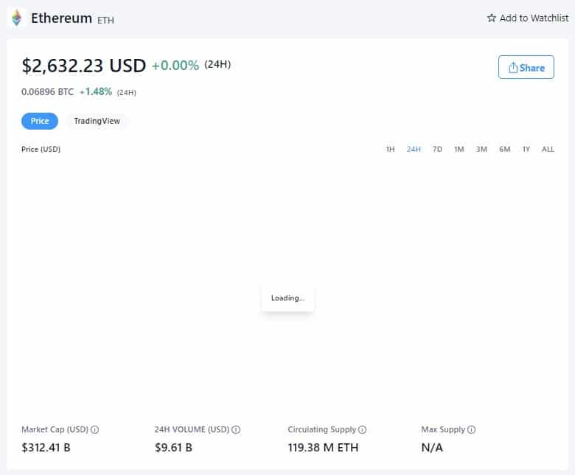
Task: Click the N/A max supply value
Action: pyautogui.click(x=432, y=448)
